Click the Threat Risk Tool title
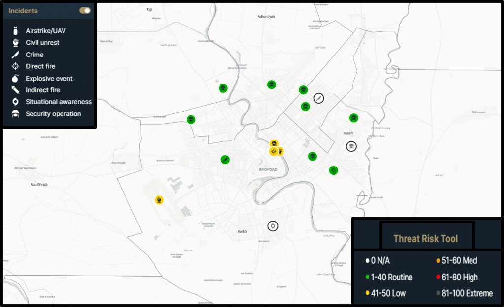This screenshot has height=307, width=504. pyautogui.click(x=425, y=239)
